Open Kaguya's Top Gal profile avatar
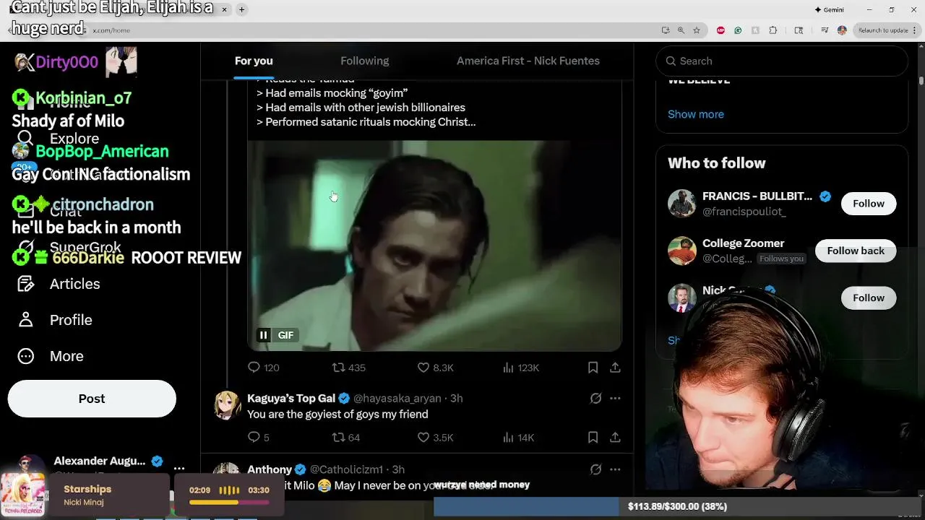 [227, 405]
